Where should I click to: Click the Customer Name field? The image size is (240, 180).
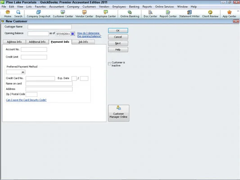[x=50, y=27]
